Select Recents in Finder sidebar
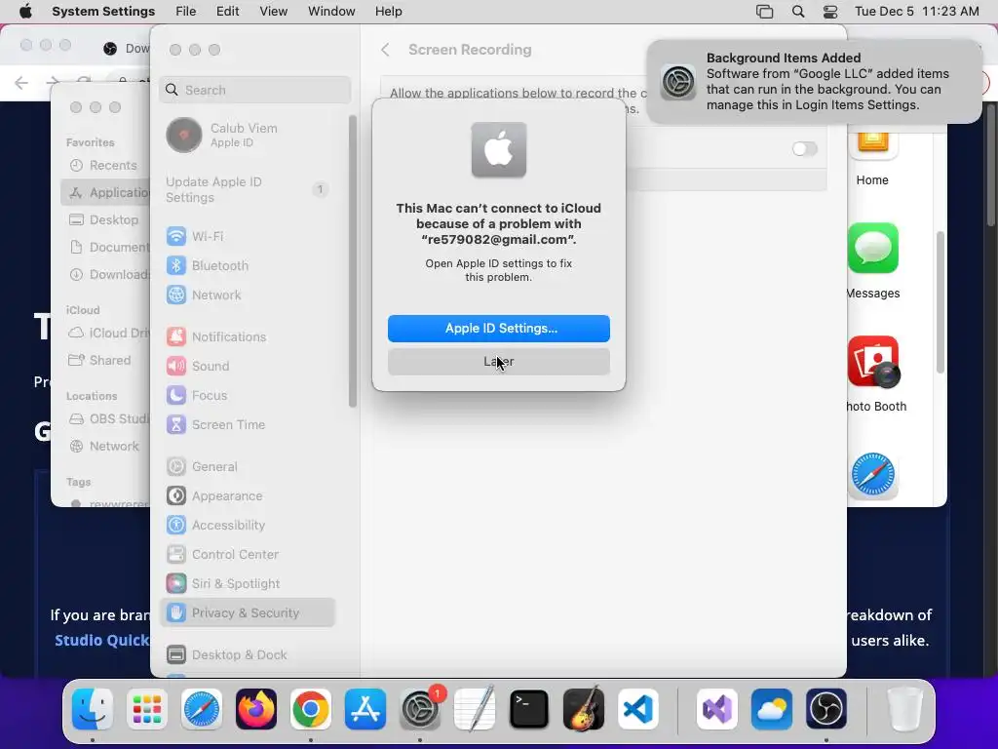The height and width of the screenshot is (749, 998). click(105, 165)
